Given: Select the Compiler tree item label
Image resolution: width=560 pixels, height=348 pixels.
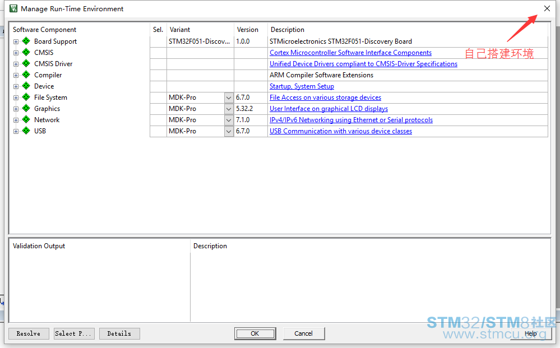Looking at the screenshot, I should [48, 75].
